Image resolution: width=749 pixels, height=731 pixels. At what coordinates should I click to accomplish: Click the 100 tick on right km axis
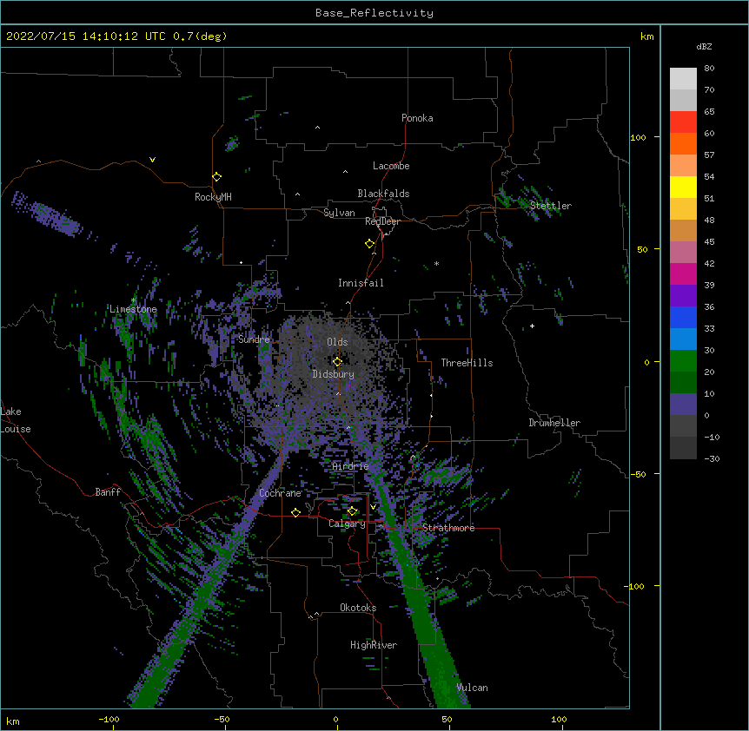pyautogui.click(x=638, y=137)
